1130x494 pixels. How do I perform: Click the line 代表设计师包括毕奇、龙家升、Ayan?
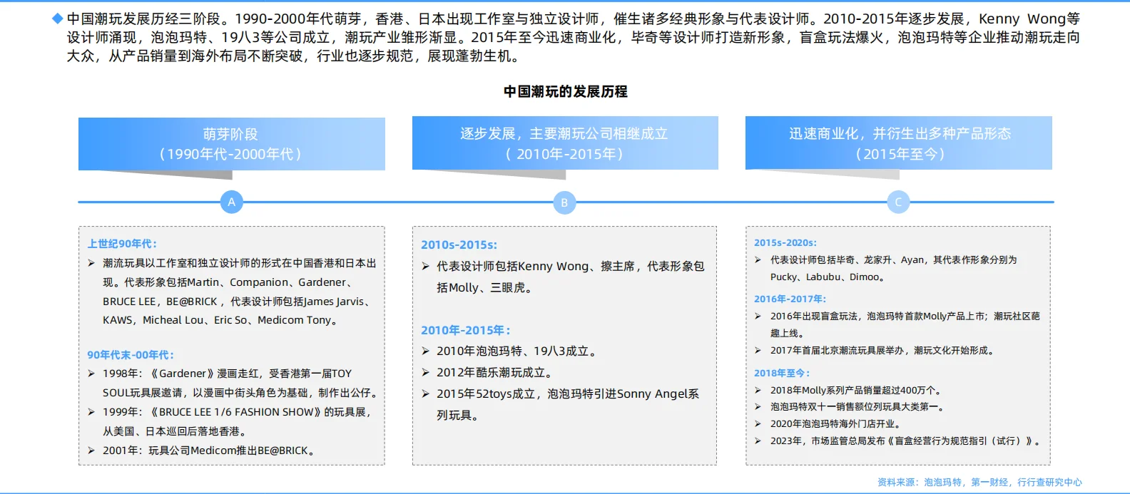click(x=893, y=260)
